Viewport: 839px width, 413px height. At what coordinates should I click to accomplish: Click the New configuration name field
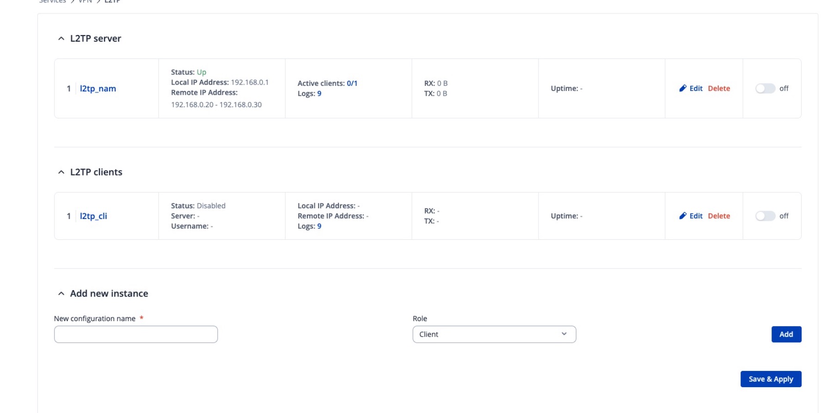(136, 334)
